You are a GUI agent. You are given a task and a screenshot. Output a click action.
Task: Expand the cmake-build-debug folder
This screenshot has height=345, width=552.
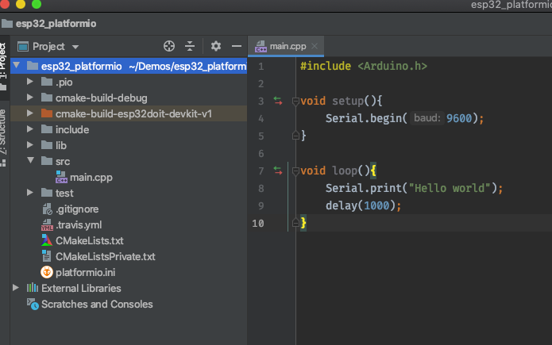tap(29, 98)
